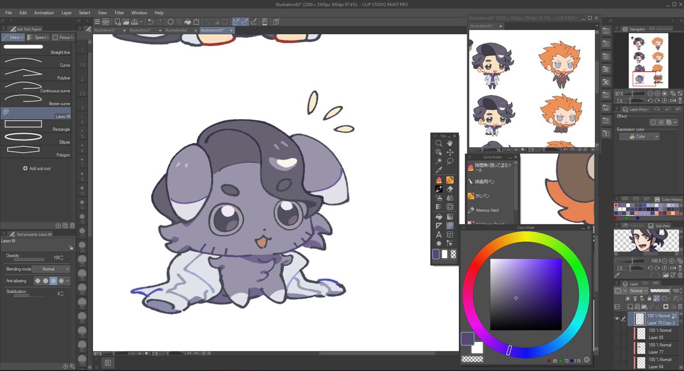
Task: Select the Eraser tool in Tool palette
Action: (450, 189)
